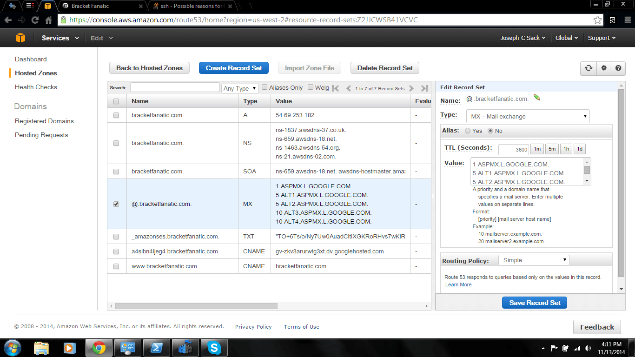The image size is (635, 357).
Task: Open the Global region dropdown
Action: click(x=567, y=38)
